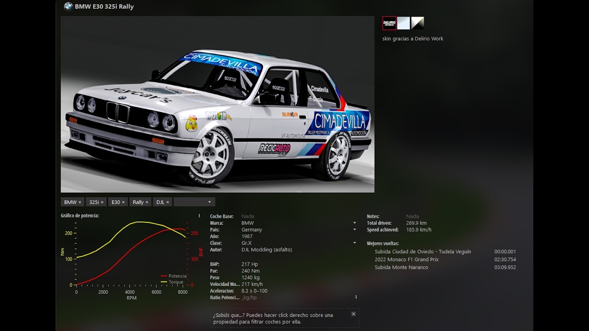Viewport: 589px width, 331px height.
Task: Edit the author DJL Modding (asfalto)
Action: pyautogui.click(x=266, y=250)
